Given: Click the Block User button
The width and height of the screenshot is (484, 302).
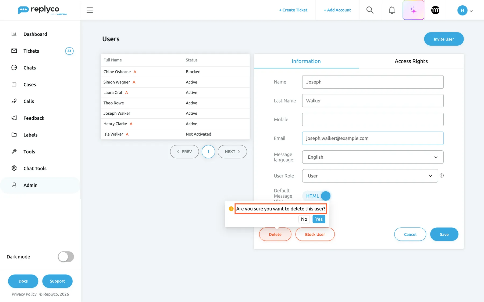Looking at the screenshot, I should (315, 234).
